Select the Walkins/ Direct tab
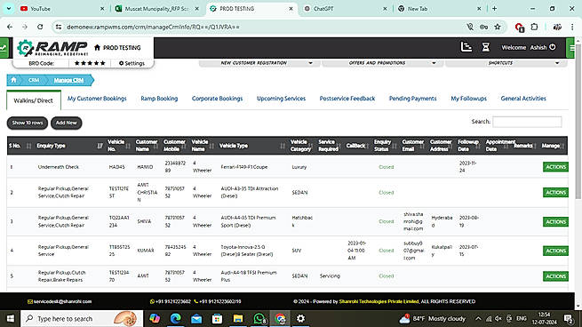582x327 pixels. (34, 100)
